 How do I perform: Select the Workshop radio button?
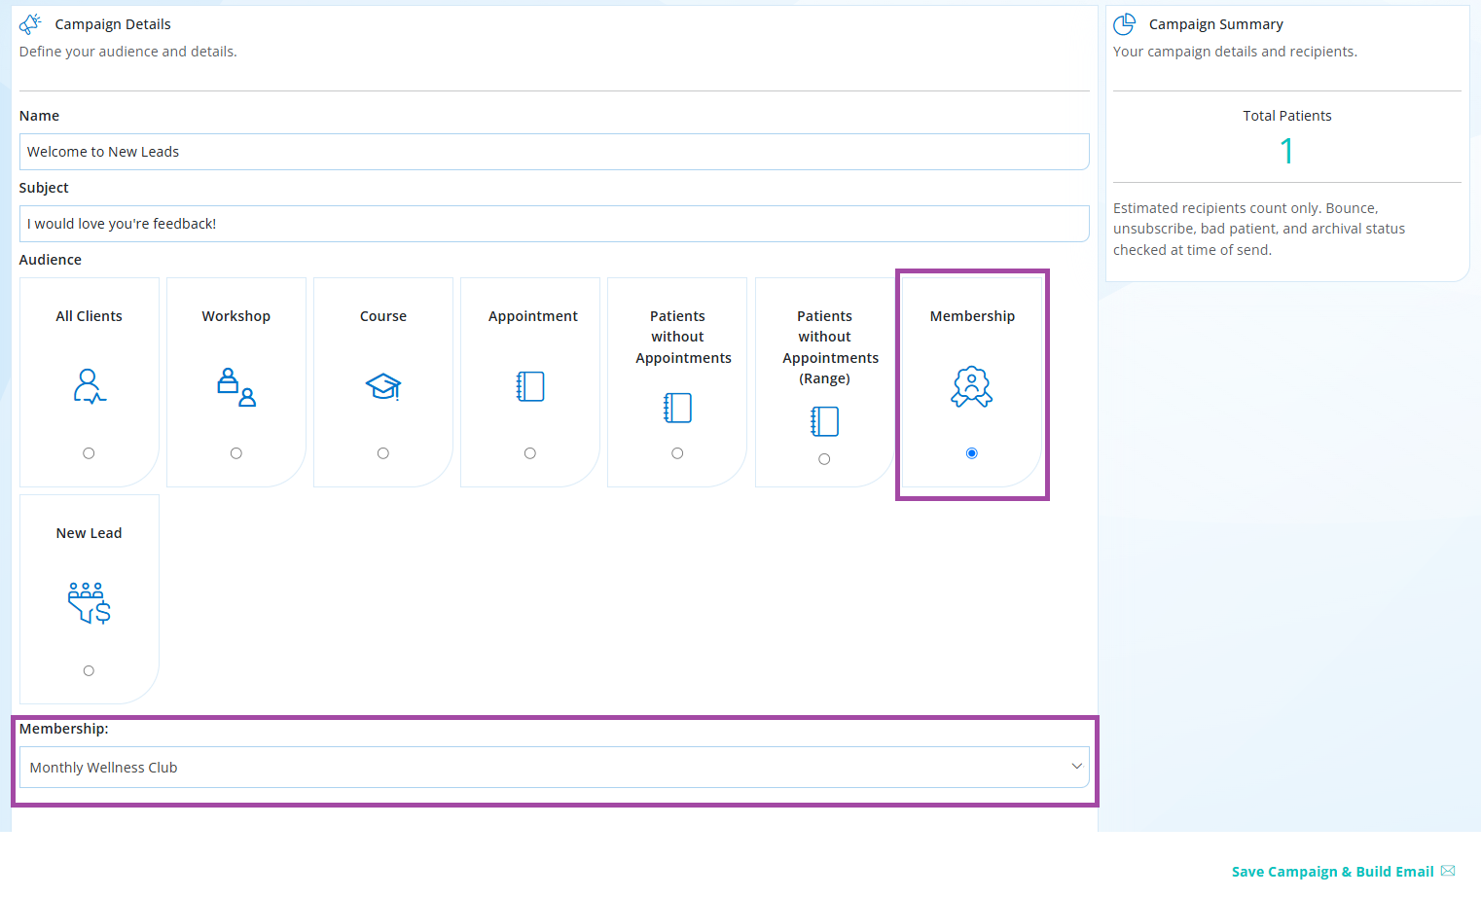[235, 453]
